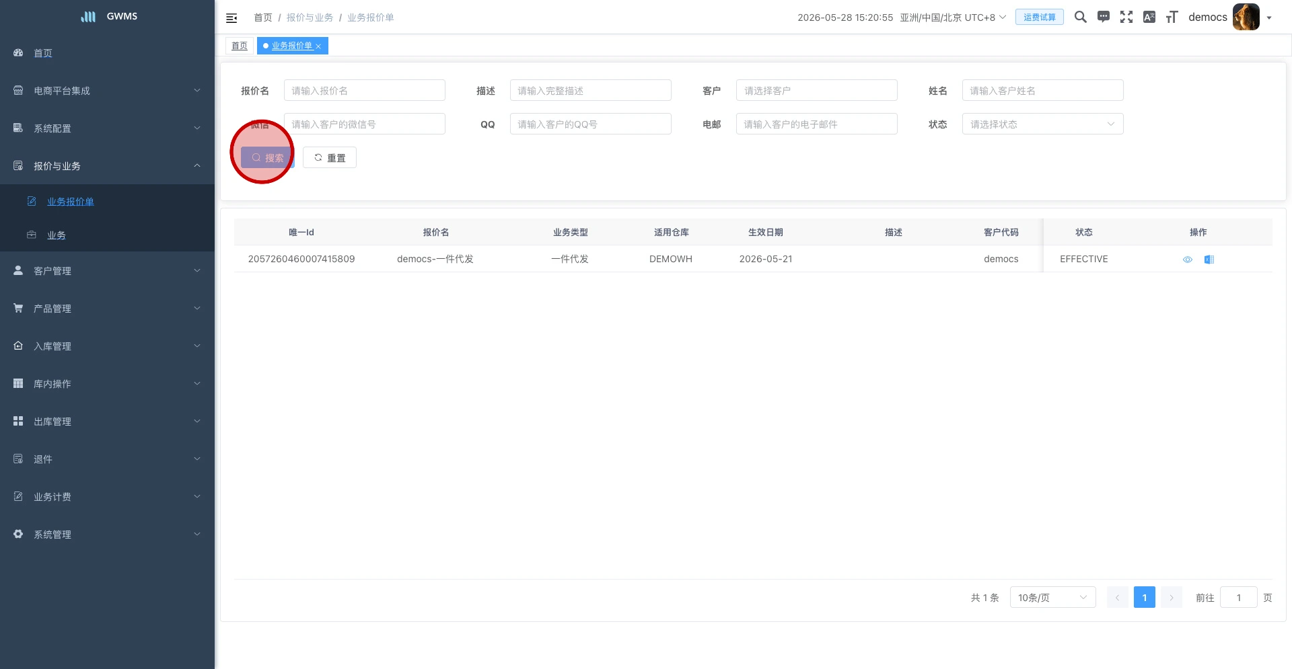Focus the 电邮 input field
The height and width of the screenshot is (669, 1292).
[x=816, y=124]
